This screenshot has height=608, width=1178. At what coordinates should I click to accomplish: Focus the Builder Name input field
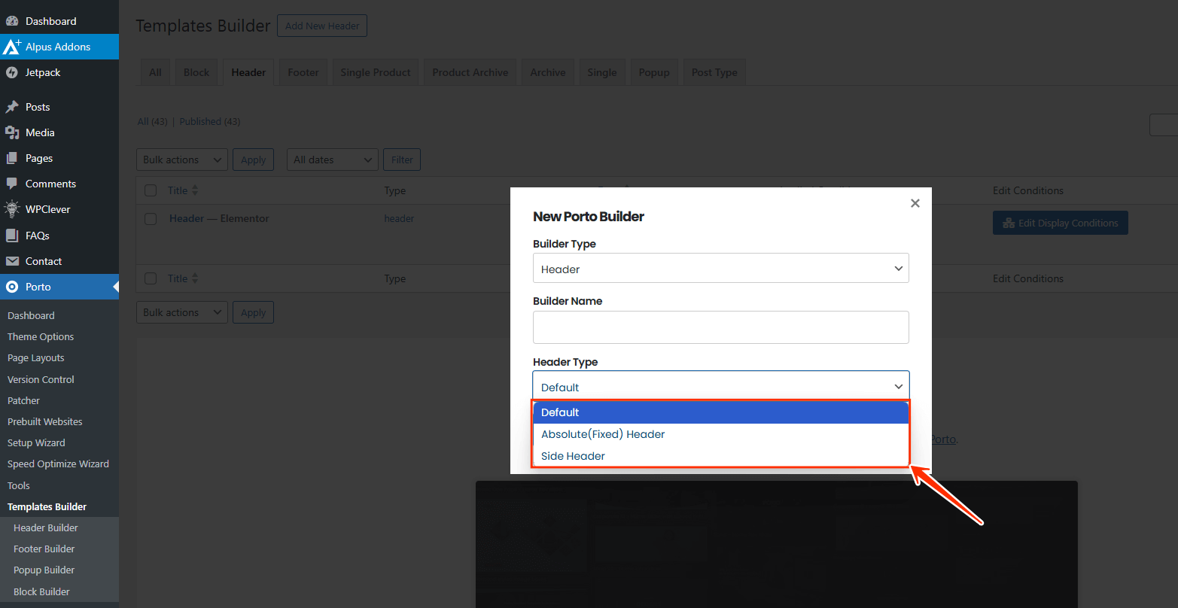pyautogui.click(x=721, y=327)
